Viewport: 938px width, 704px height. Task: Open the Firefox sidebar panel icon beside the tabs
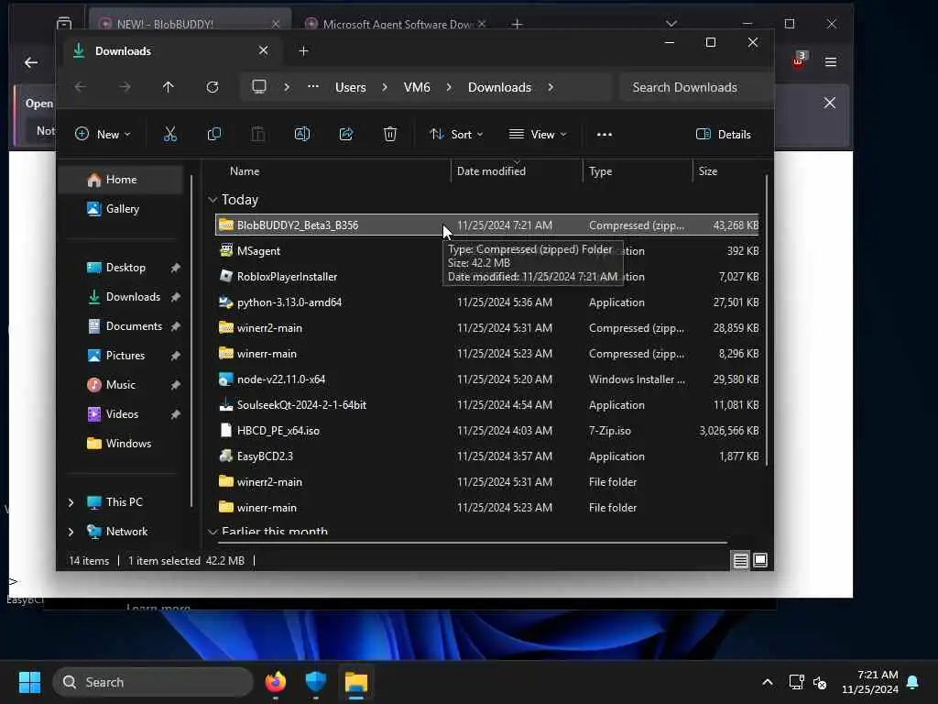(x=64, y=23)
